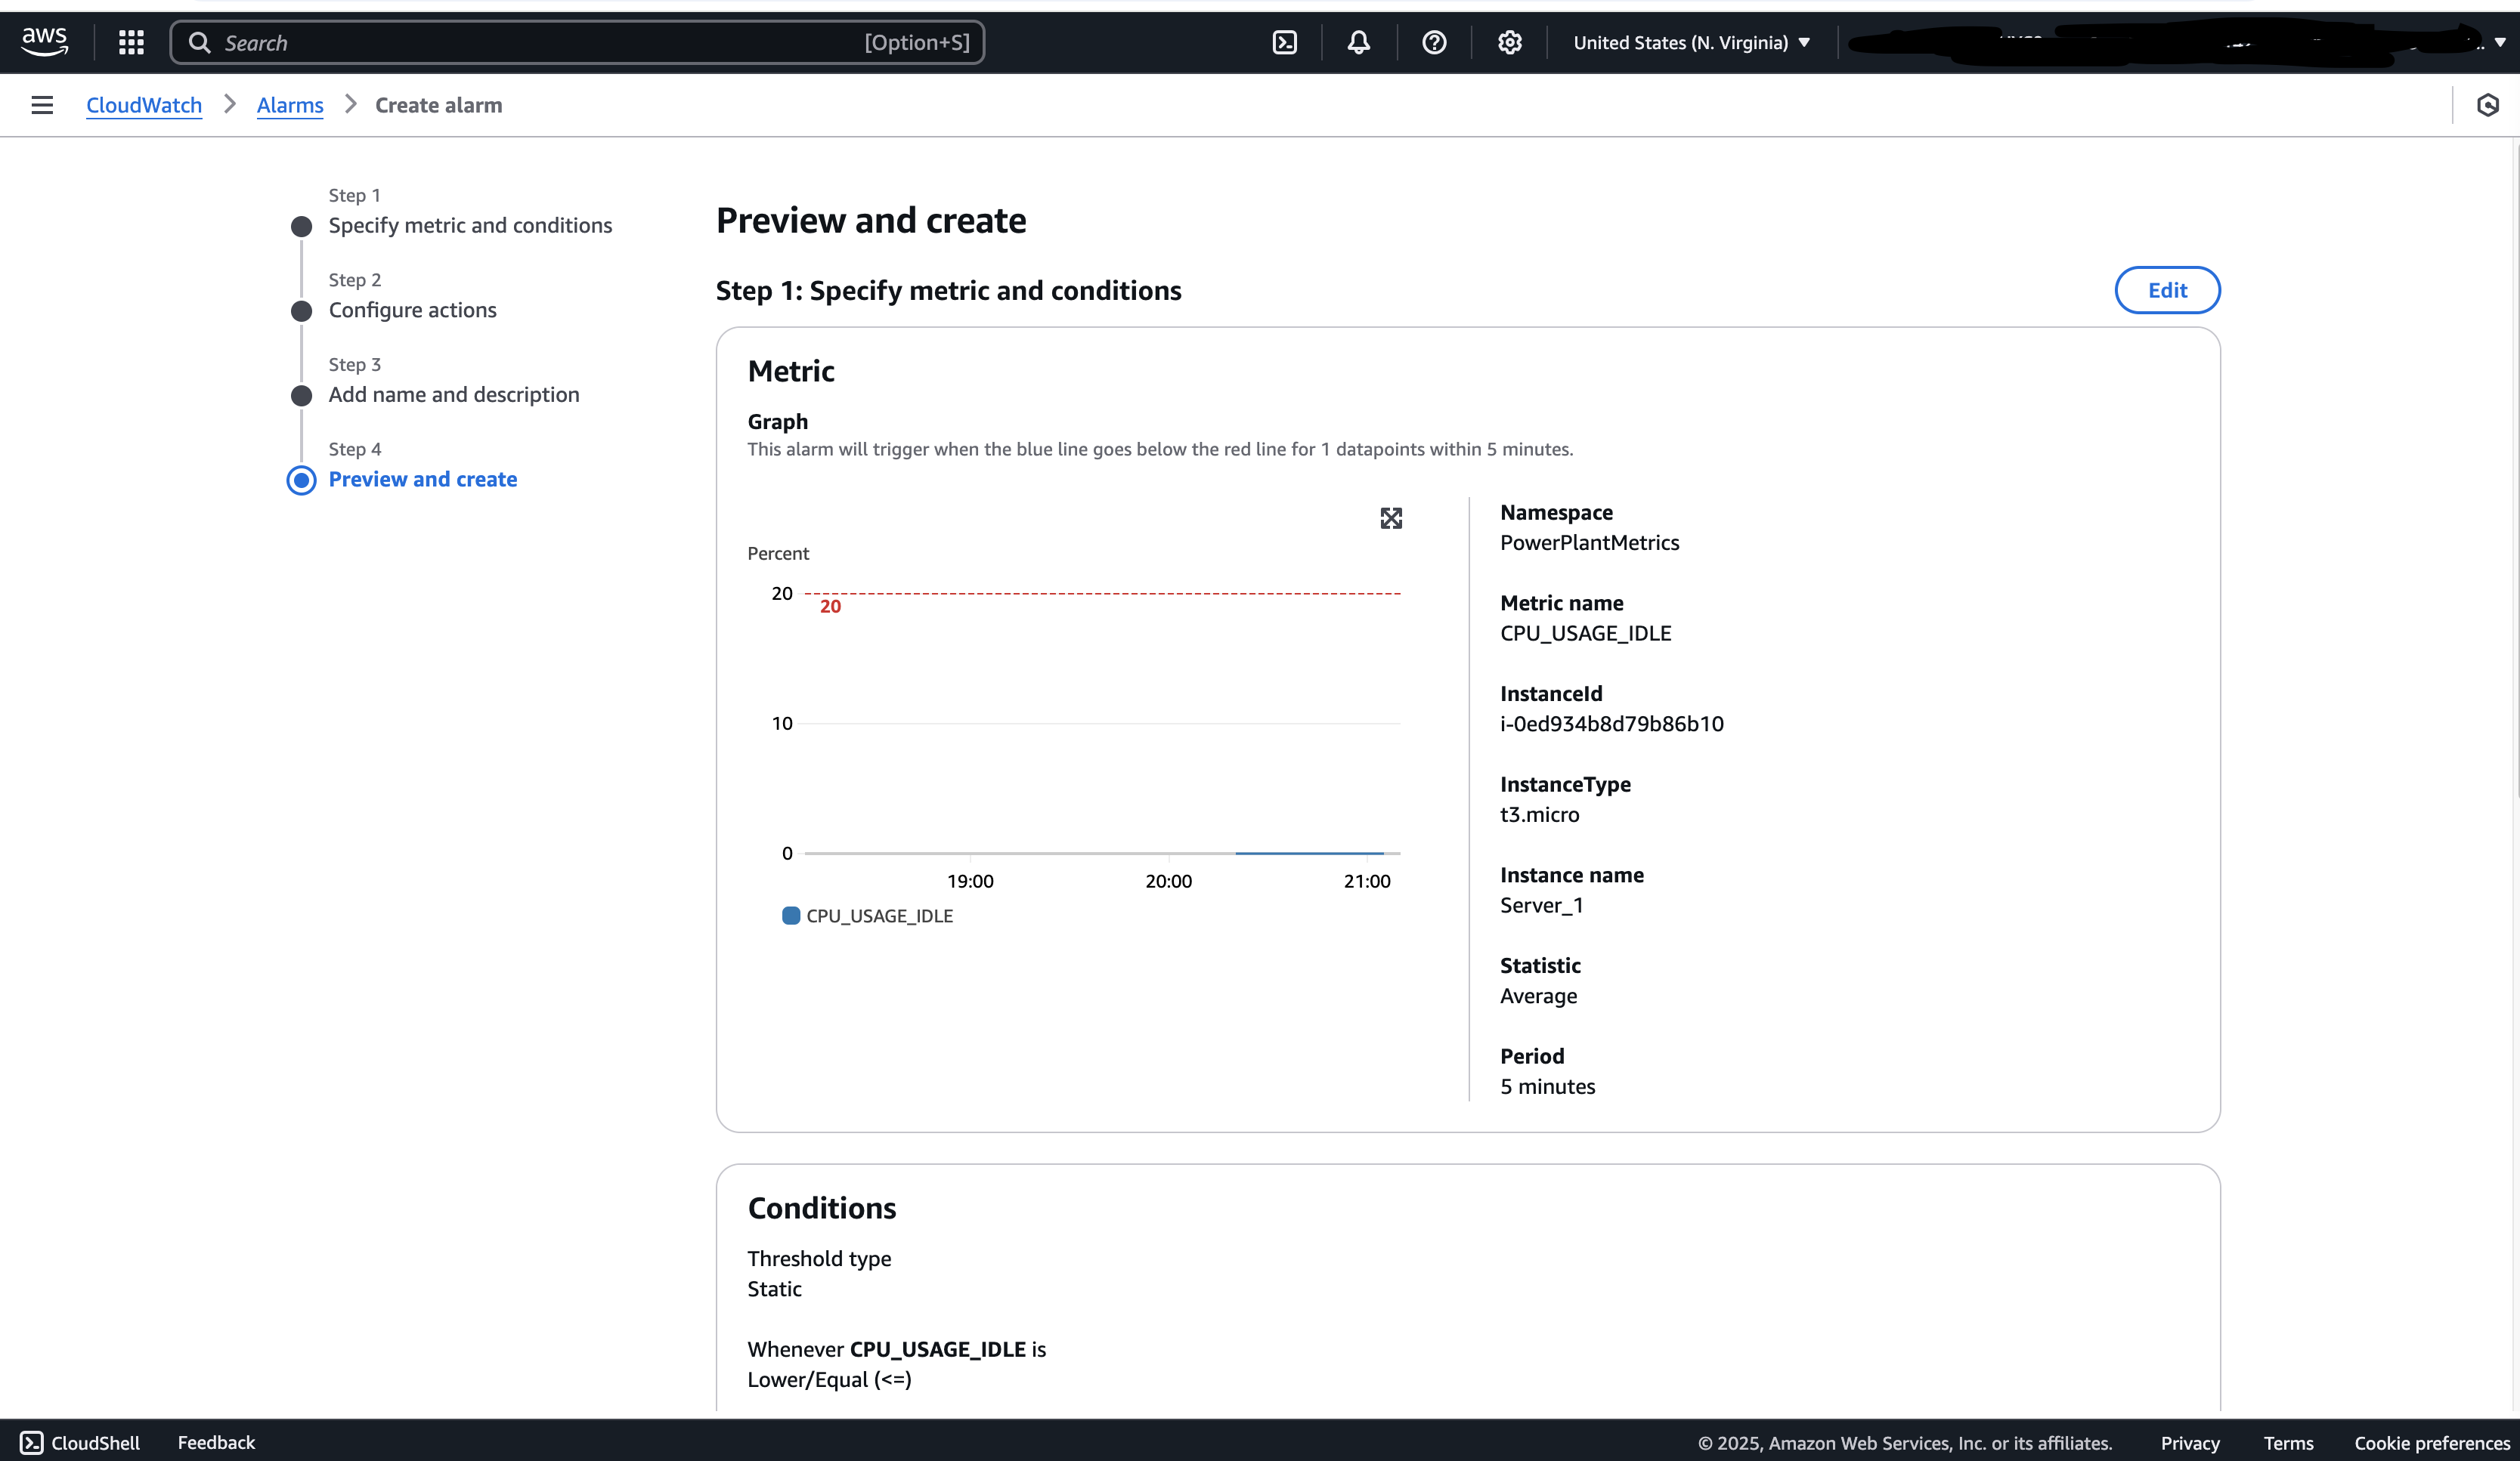Click the Lower/Equal (<=) condition text
The height and width of the screenshot is (1461, 2520).
830,1380
